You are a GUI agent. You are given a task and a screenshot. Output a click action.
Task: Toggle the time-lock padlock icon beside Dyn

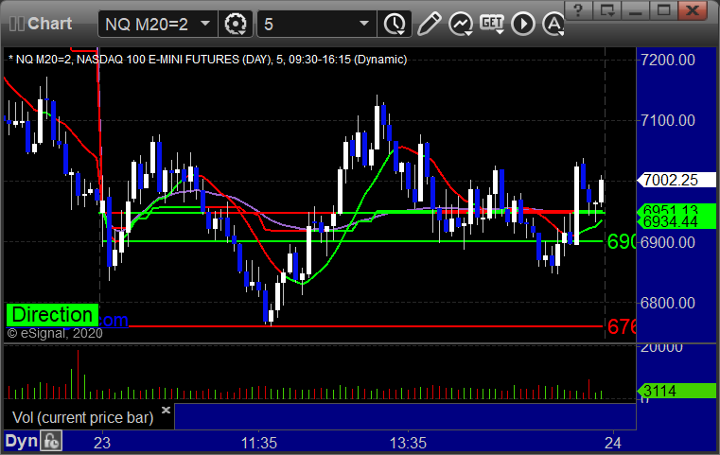(x=51, y=441)
